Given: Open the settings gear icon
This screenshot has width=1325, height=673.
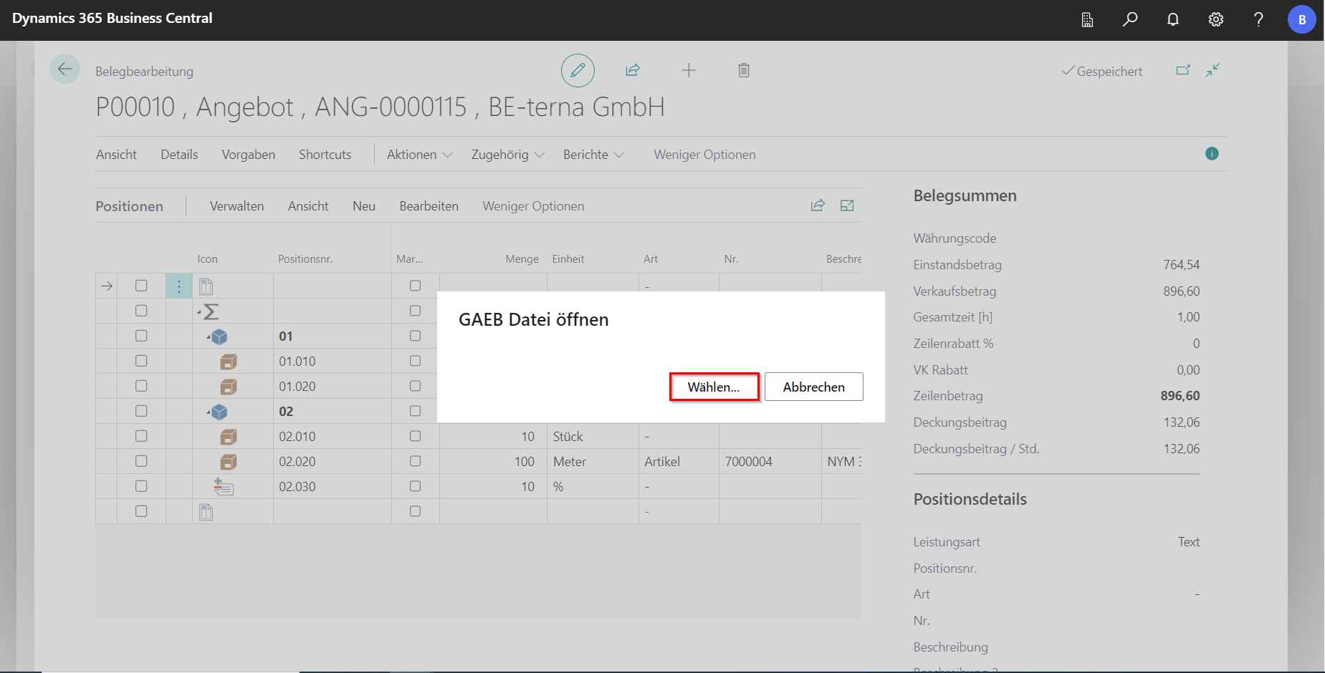Looking at the screenshot, I should (x=1216, y=19).
